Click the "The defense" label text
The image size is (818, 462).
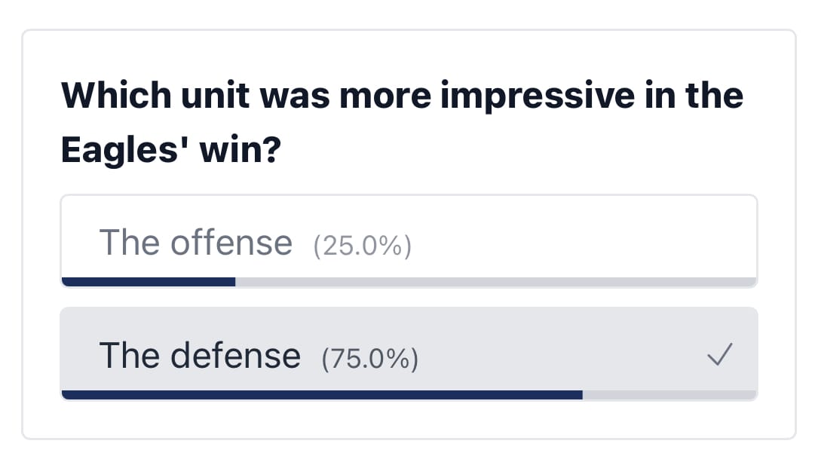[x=200, y=356]
